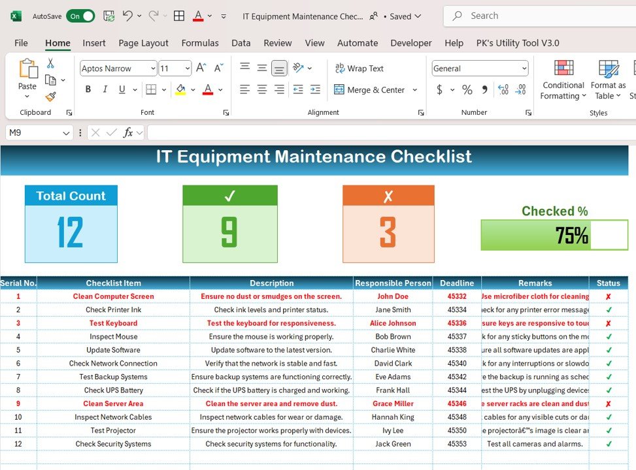Switch to the Data tab

241,43
